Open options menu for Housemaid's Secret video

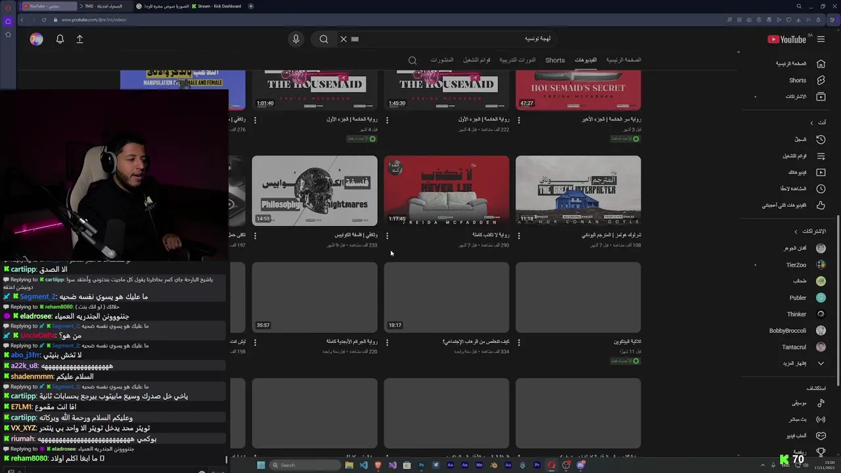[519, 120]
